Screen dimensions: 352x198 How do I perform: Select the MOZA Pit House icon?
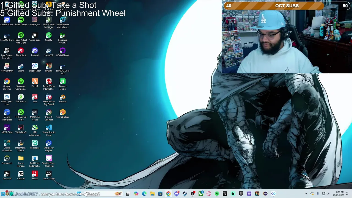tap(35, 115)
